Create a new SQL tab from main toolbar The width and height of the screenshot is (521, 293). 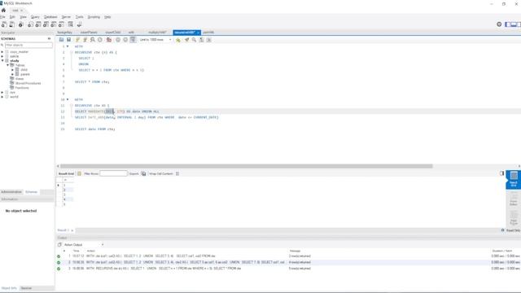click(x=4, y=24)
